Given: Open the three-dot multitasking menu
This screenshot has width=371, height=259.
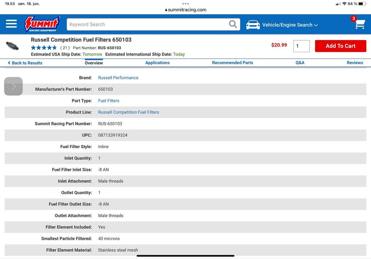Looking at the screenshot, I should pos(185,3).
